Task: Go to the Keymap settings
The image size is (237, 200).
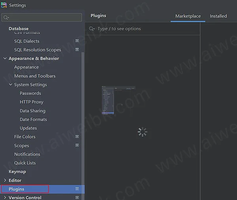Action: (x=17, y=172)
